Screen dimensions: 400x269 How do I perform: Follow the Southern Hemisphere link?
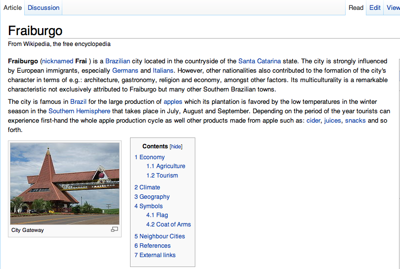point(79,111)
